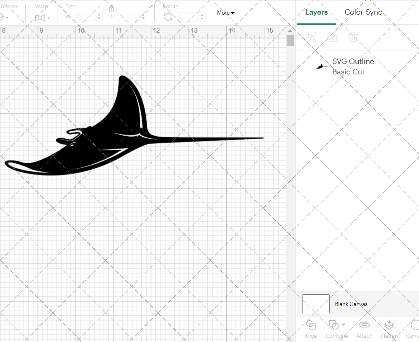Select the Slice tool
419x342 pixels.
click(310, 329)
